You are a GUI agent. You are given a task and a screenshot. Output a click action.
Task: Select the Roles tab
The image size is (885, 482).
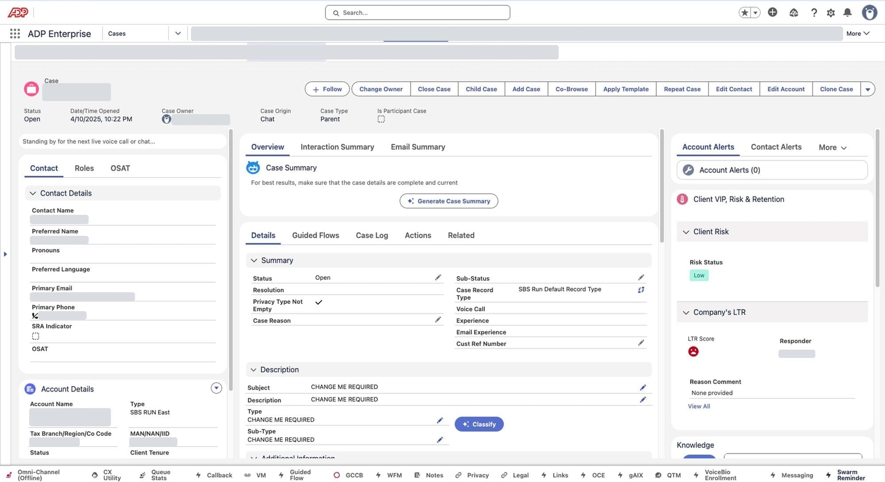(84, 168)
